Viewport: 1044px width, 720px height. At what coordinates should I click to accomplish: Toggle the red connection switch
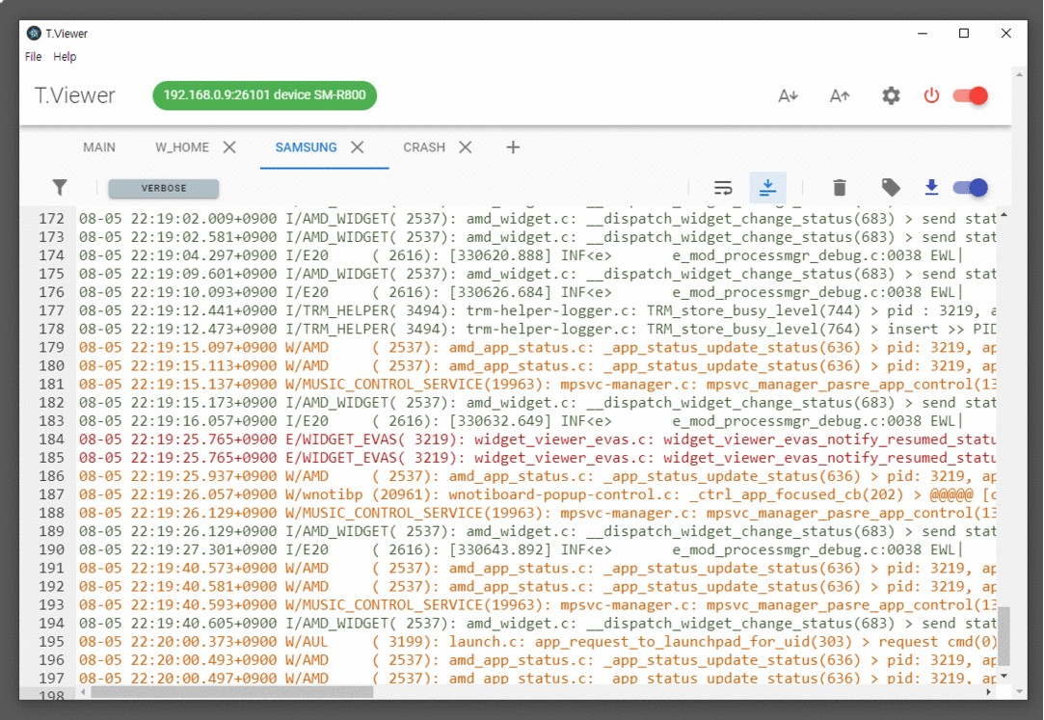970,95
